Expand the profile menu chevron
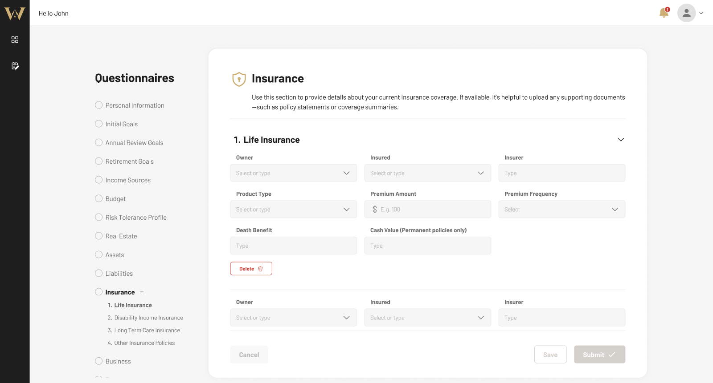The height and width of the screenshot is (383, 713). [x=701, y=13]
